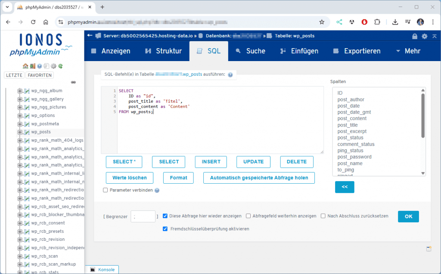
Task: Click the phpMyAdmin home icon in sidebar
Action: point(25,66)
